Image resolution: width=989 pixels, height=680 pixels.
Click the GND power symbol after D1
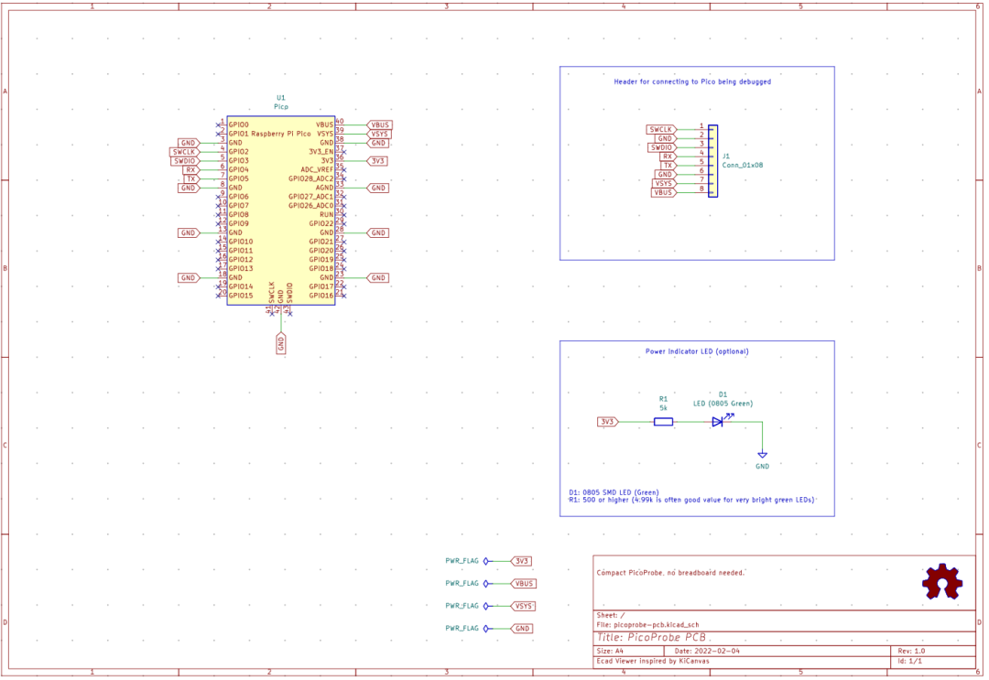pyautogui.click(x=762, y=455)
